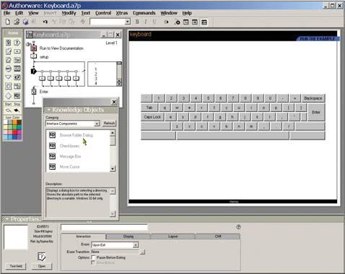The height and width of the screenshot is (274, 345).
Task: Select Checkboxes in Knowledge Objects list
Action: click(x=69, y=146)
